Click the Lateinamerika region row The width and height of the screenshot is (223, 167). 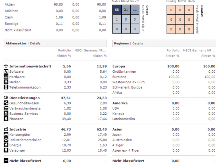click(x=164, y=119)
